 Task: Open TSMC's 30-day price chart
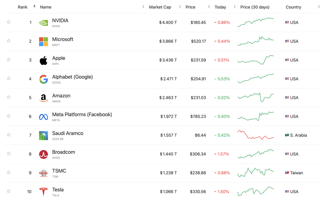click(256, 172)
